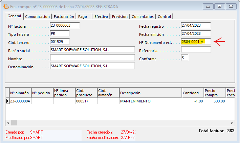Select the highlighted Nº Documento ext. field
The image size is (240, 143).
click(196, 42)
